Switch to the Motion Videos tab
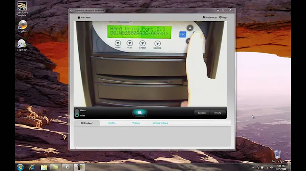 click(160, 123)
